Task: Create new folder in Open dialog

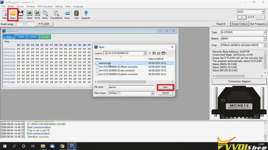Action: (x=159, y=53)
